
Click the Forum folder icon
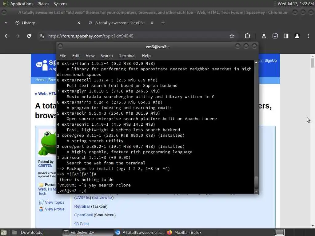tap(41, 185)
